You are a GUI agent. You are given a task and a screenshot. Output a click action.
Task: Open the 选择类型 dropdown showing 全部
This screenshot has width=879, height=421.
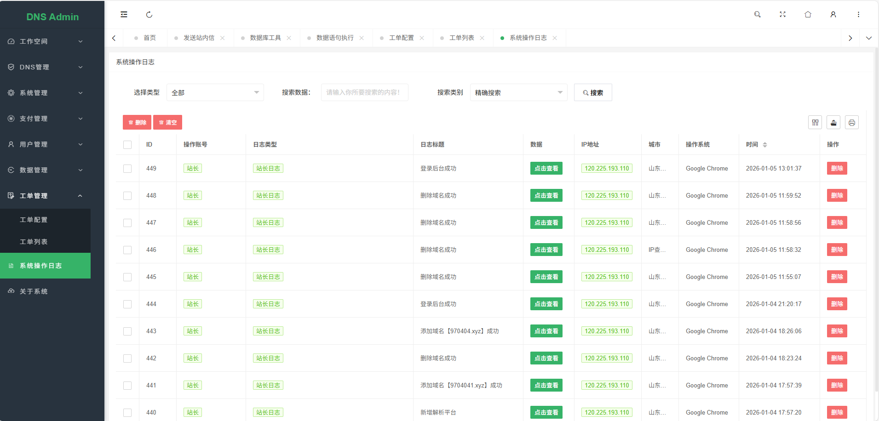tap(215, 92)
